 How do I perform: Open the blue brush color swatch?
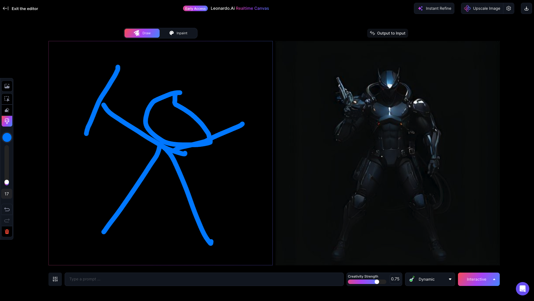coord(7,137)
